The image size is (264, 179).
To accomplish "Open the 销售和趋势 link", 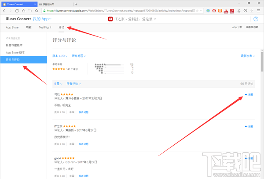I will tap(252, 27).
